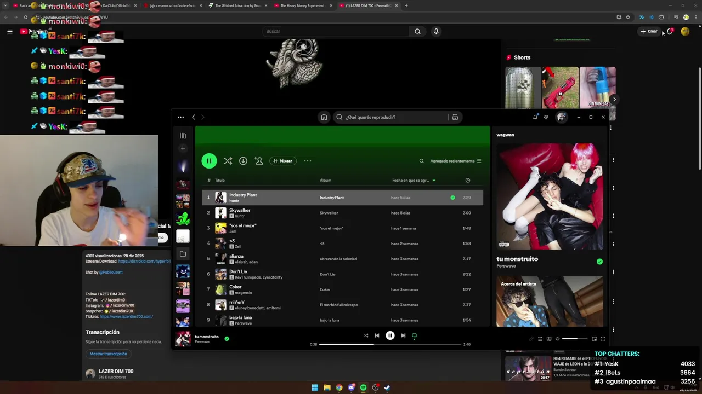Open the Perswave artist link in sidebar
The width and height of the screenshot is (702, 394).
pyautogui.click(x=506, y=266)
